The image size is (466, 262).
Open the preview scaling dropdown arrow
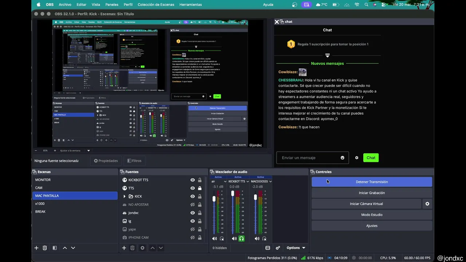(88, 150)
